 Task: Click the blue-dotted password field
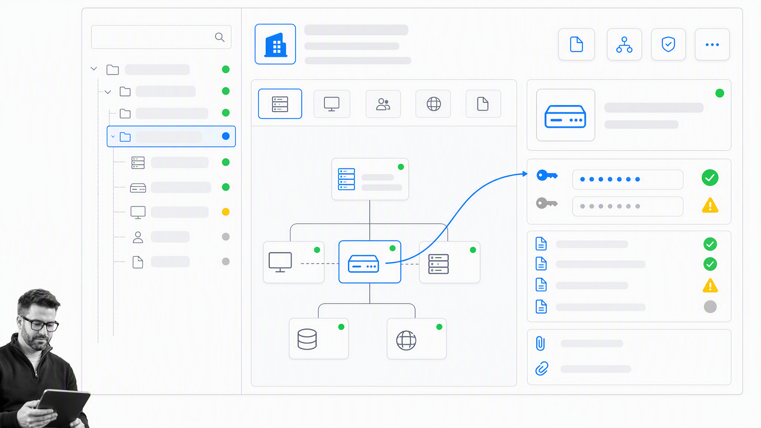[x=628, y=179]
